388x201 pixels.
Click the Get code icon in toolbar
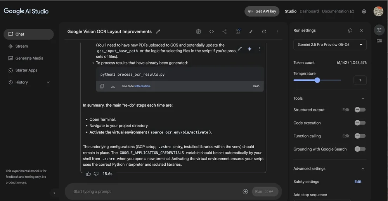pyautogui.click(x=211, y=31)
